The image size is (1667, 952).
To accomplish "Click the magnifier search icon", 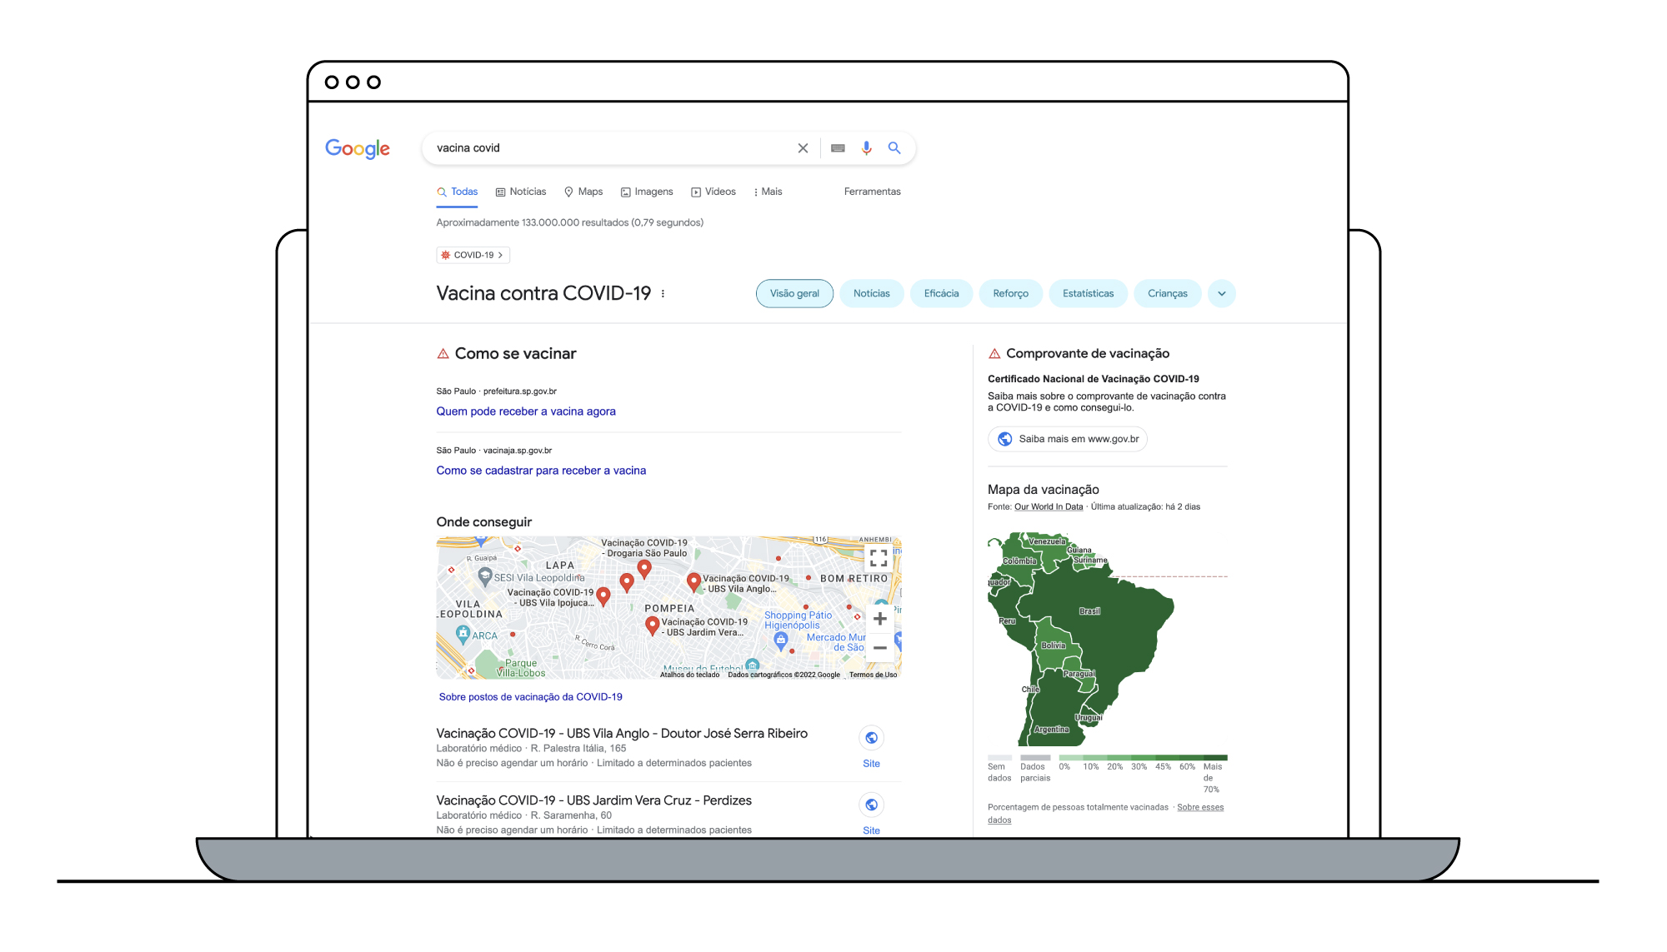I will [894, 148].
